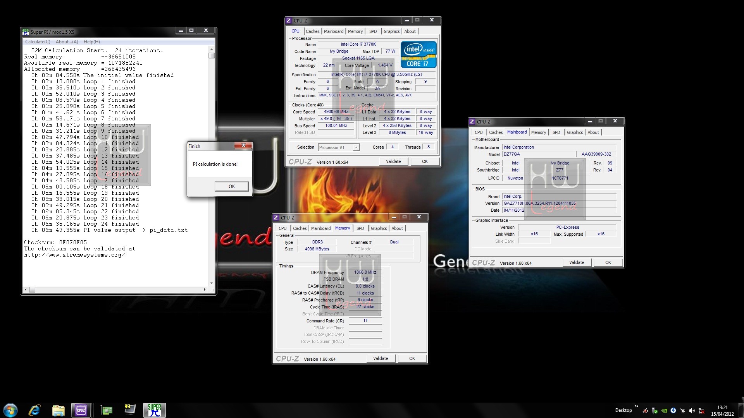
Task: Click the Manufacturer field Intel Corporation
Action: [559, 147]
